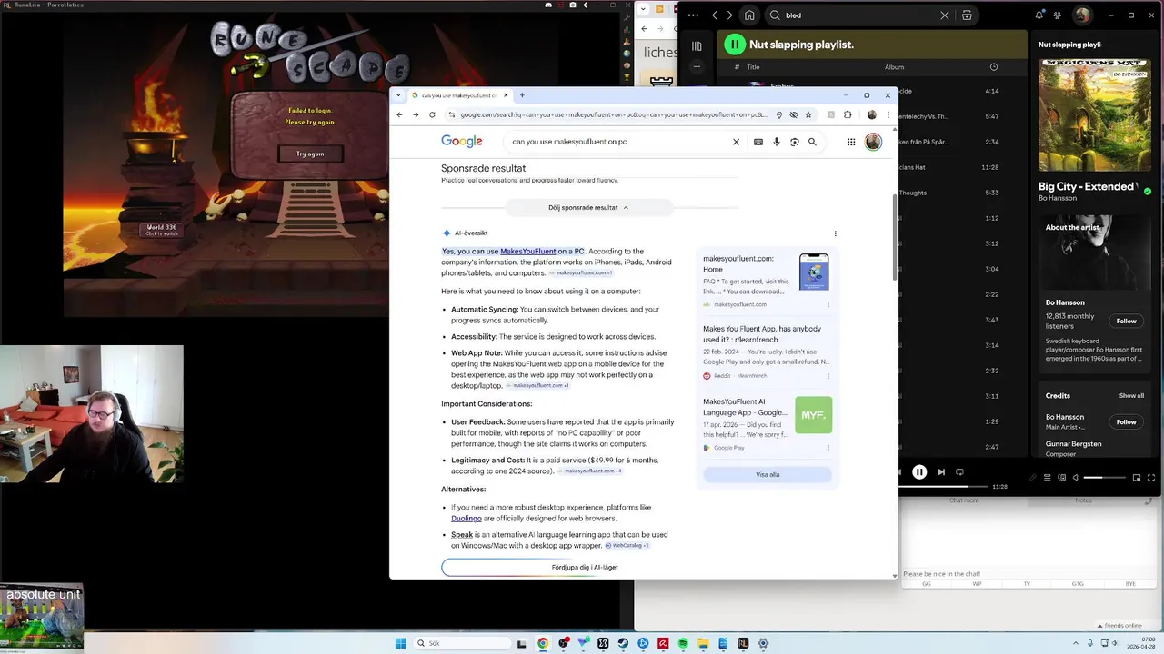Sort Spotify tracks by Title column
This screenshot has width=1164, height=654.
coord(753,67)
